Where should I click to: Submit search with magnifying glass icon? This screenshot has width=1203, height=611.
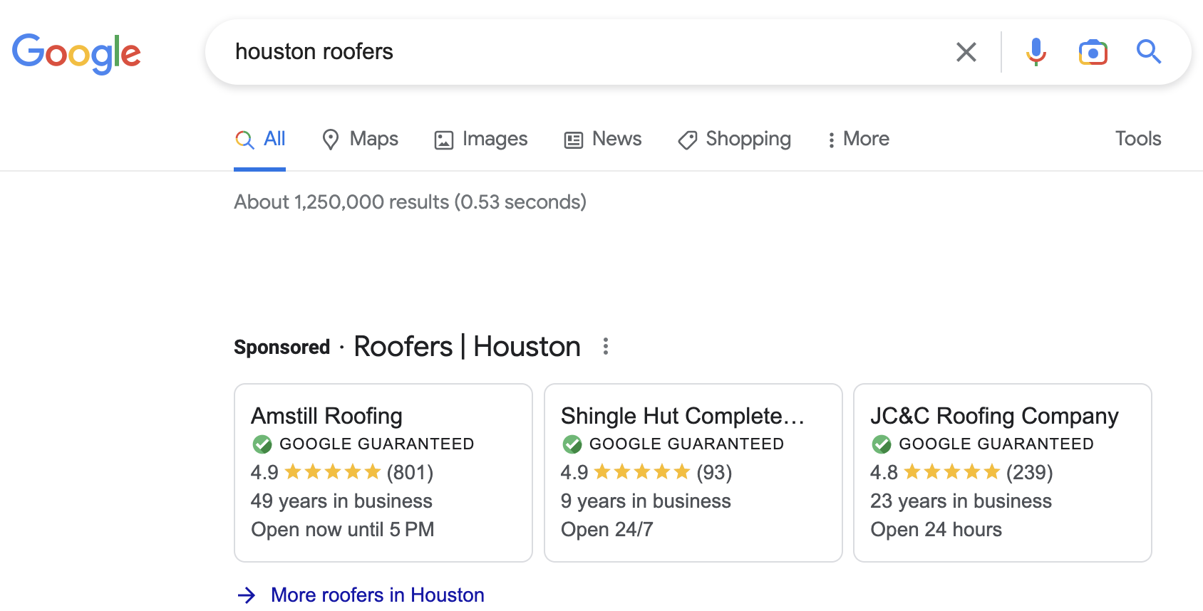1149,52
